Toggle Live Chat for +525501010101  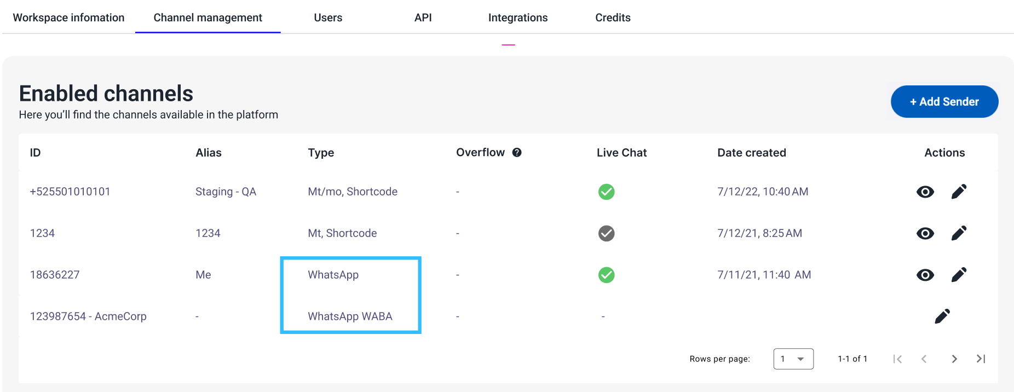[606, 192]
